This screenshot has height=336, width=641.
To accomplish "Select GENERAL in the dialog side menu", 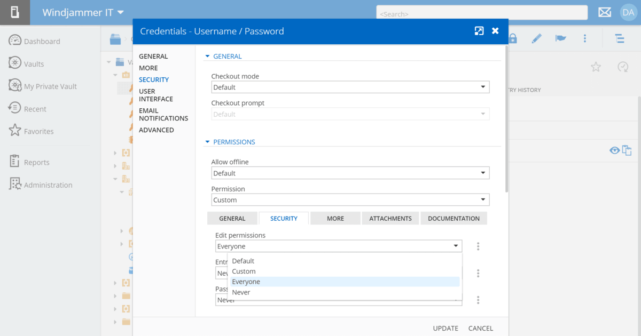I will pyautogui.click(x=153, y=56).
